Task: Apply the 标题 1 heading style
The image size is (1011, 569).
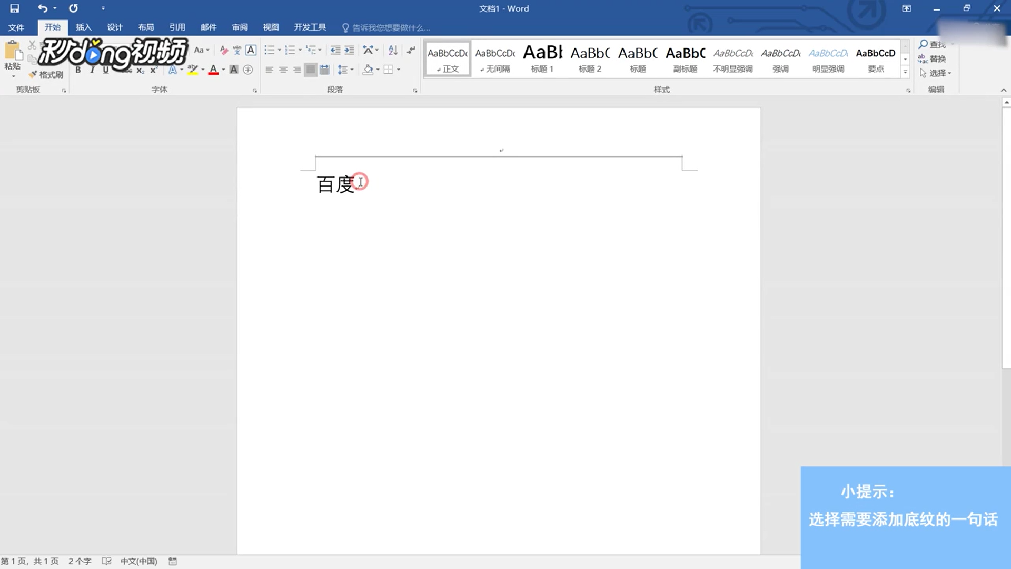Action: coord(542,59)
